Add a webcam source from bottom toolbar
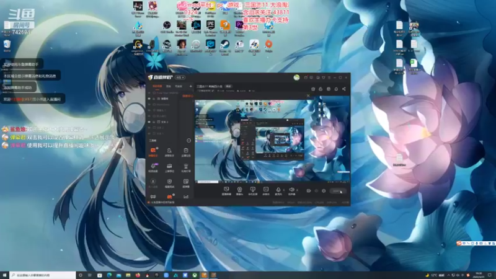 point(239,191)
